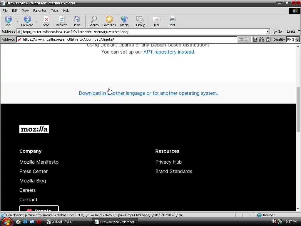
Task: Open the IE address bar dropdown
Action: (x=267, y=31)
